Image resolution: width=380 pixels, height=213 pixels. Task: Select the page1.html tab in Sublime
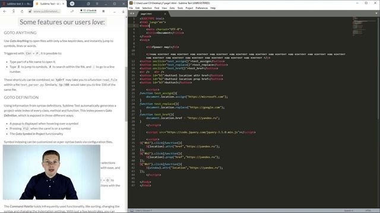153,14
